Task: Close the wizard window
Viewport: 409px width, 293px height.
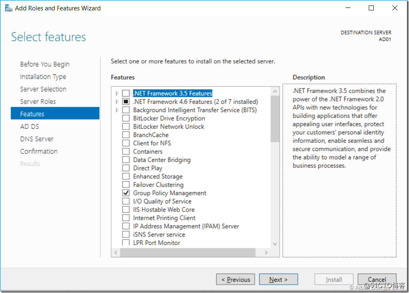Action: [395, 8]
